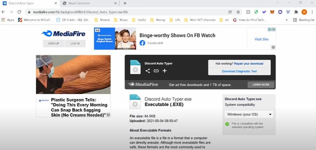The image size is (316, 150).
Task: Click the plus icon to save file
Action: tap(165, 71)
